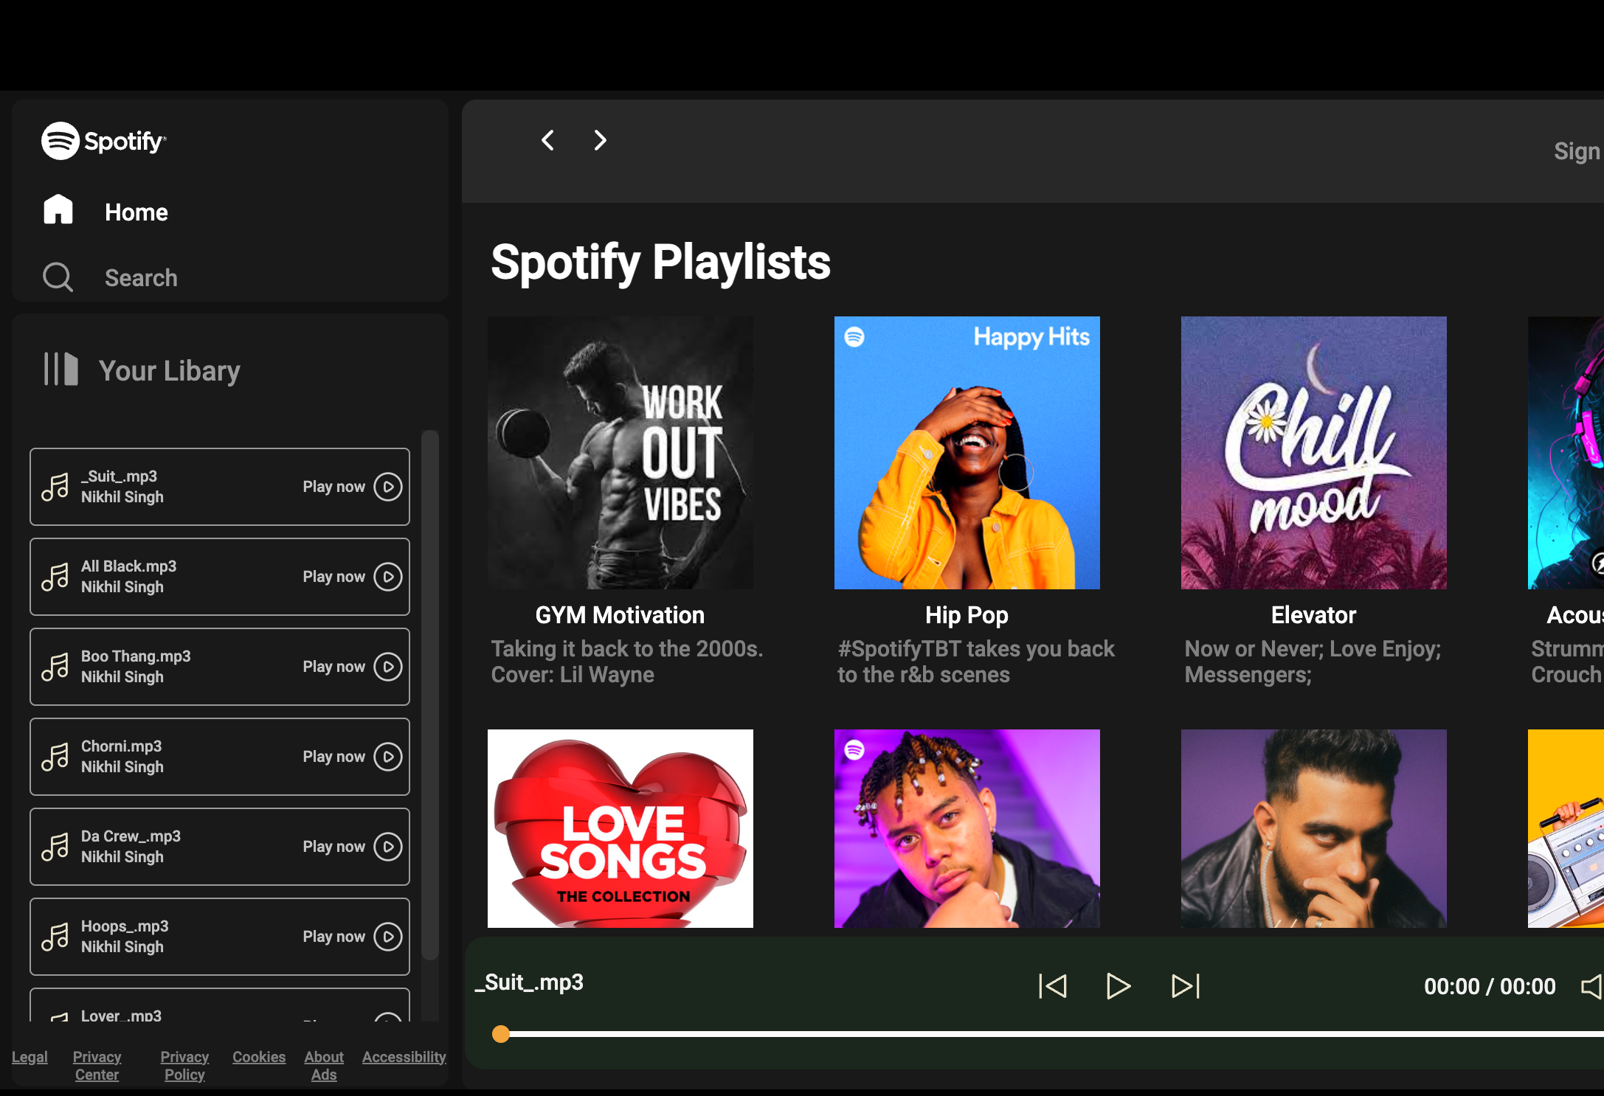Click play circle icon for Chorni.mp3

(x=388, y=757)
